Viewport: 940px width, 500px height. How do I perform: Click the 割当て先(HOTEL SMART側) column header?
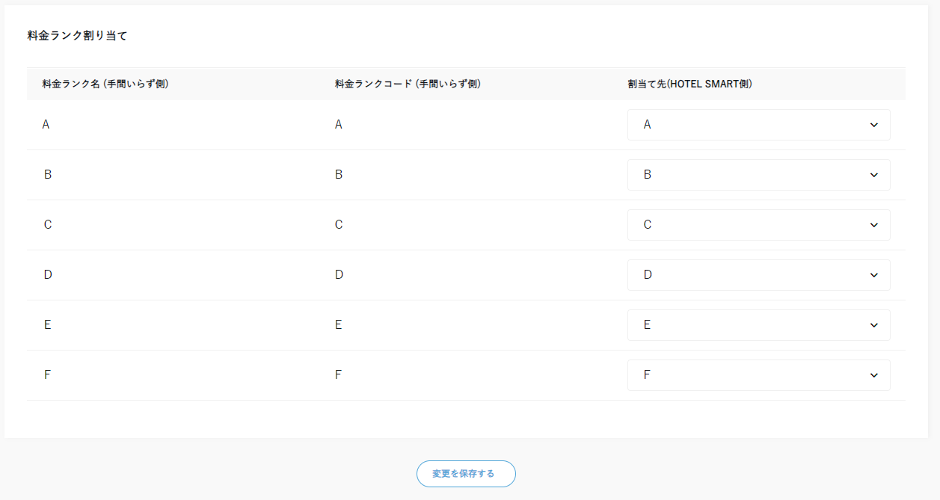(x=689, y=84)
